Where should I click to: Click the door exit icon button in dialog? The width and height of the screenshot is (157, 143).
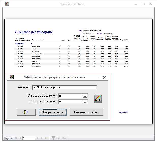click(26, 112)
